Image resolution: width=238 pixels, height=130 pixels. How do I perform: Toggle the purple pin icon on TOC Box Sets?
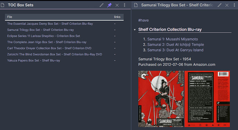(109, 5)
